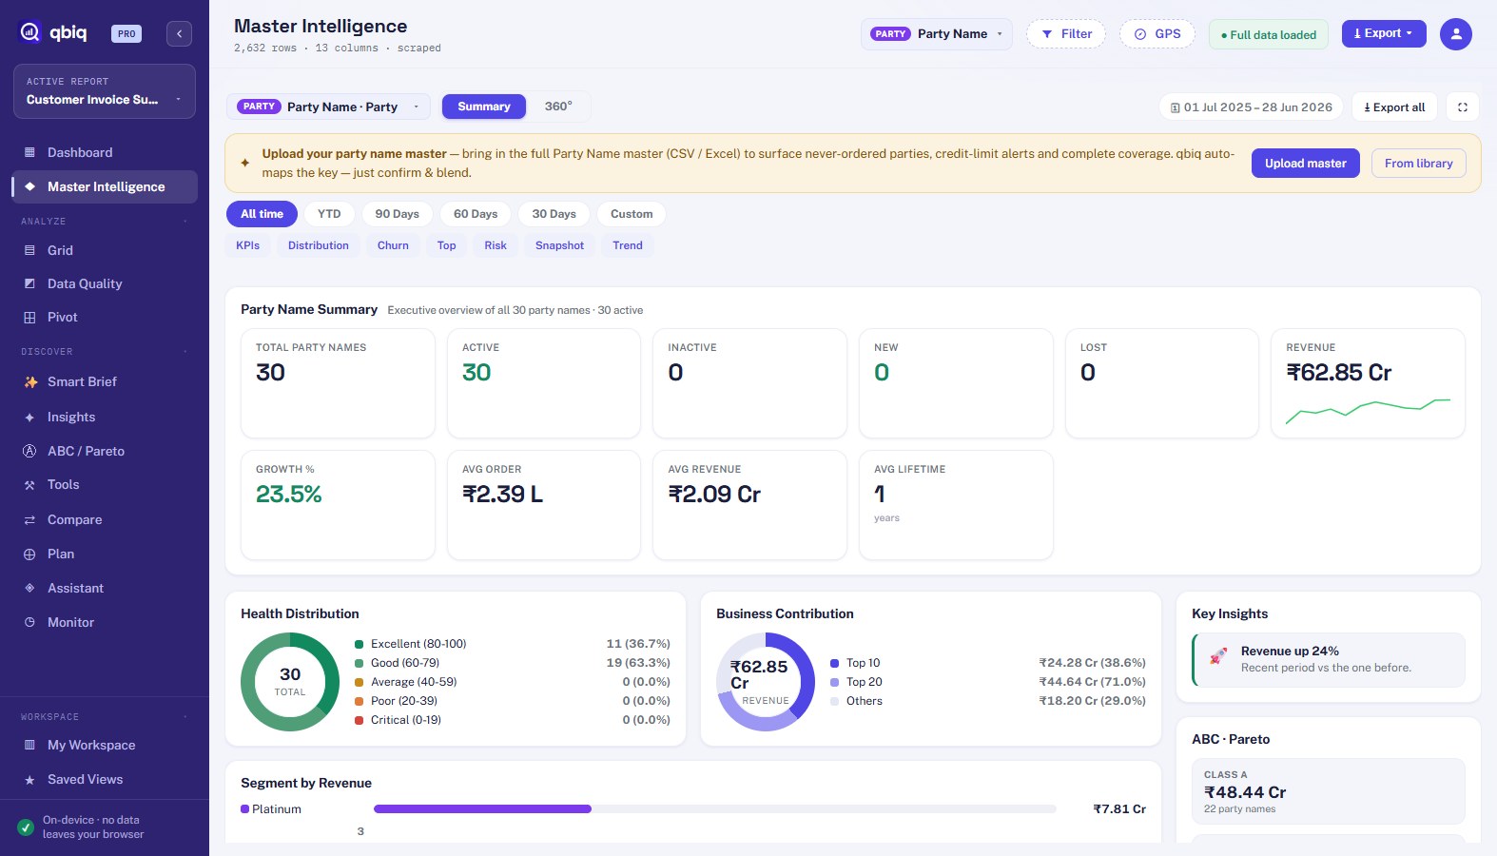Open the Grid view icon in sidebar

[29, 250]
